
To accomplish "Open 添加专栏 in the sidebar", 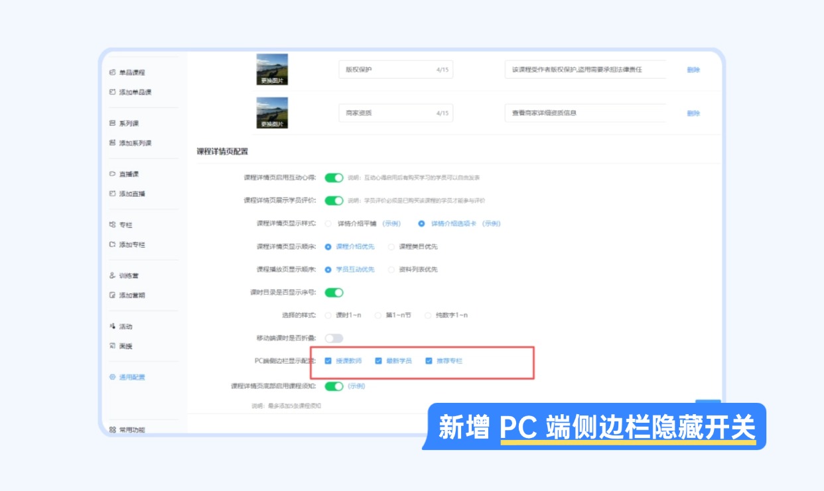I will (131, 245).
